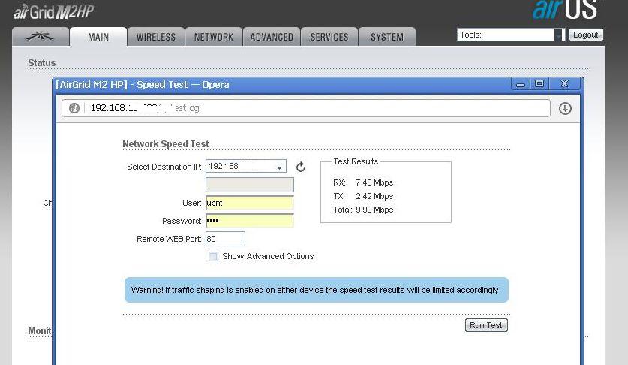
Task: Click the Password field
Action: click(250, 221)
